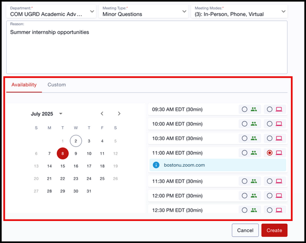This screenshot has height=243, width=306.
Task: Click the in-person people icon for 12:00 PM
Action: (x=254, y=195)
